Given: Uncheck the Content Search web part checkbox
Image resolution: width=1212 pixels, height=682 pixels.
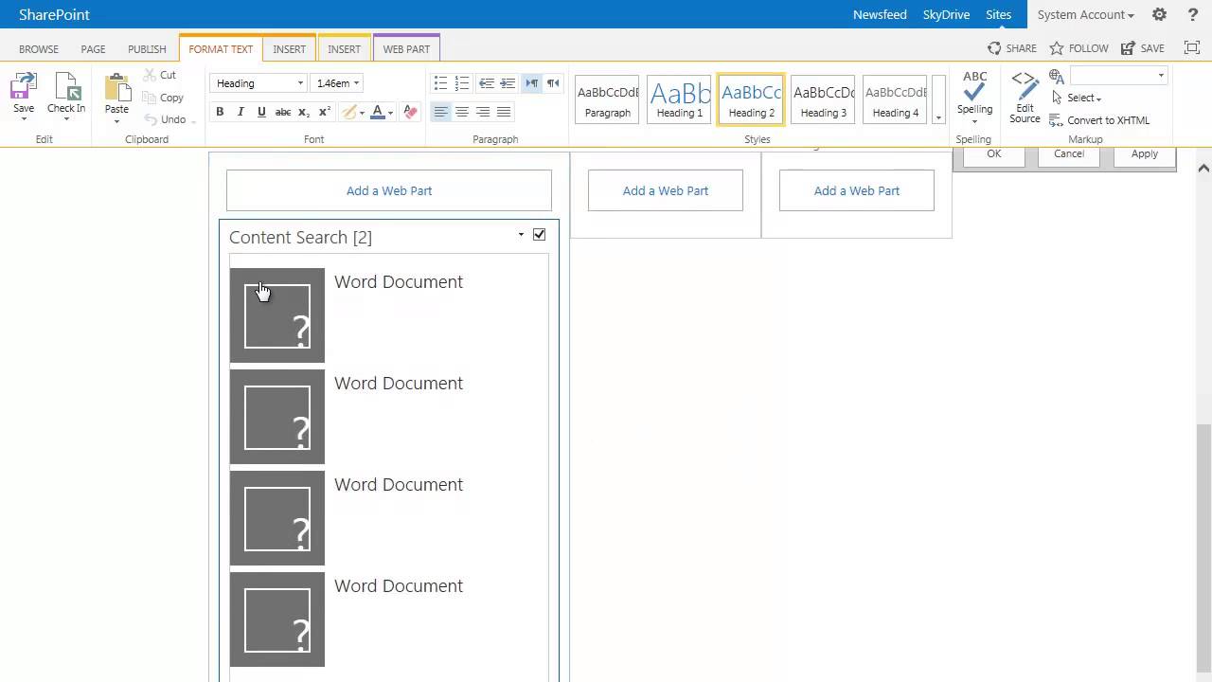Looking at the screenshot, I should (540, 235).
